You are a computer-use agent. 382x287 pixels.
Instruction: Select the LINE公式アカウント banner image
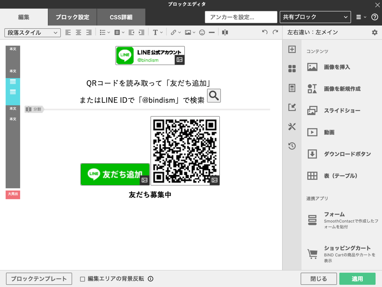pyautogui.click(x=150, y=55)
